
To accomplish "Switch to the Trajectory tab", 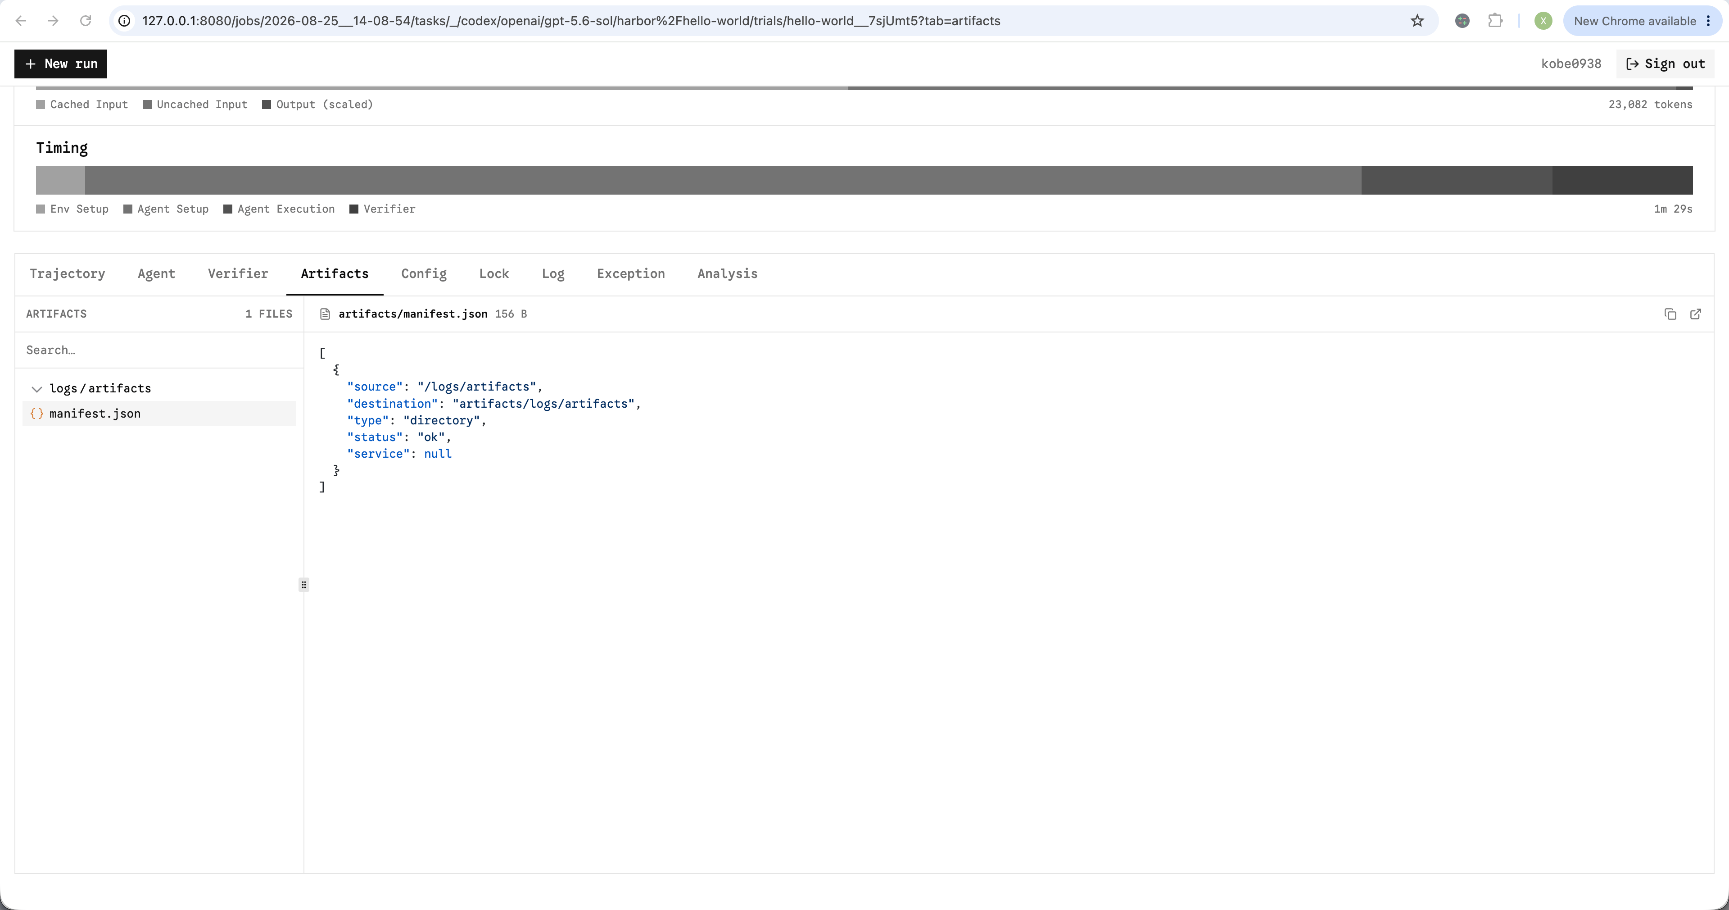I will (67, 273).
